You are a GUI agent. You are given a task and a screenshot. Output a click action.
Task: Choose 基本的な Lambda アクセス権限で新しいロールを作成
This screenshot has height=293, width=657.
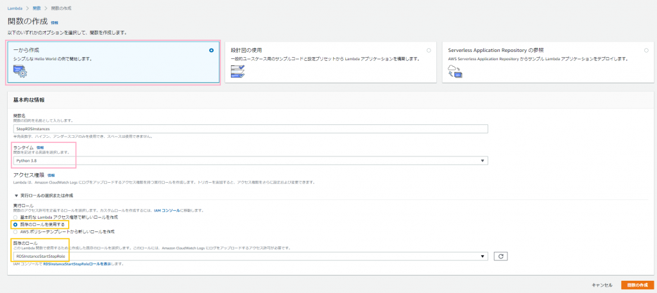(x=16, y=217)
